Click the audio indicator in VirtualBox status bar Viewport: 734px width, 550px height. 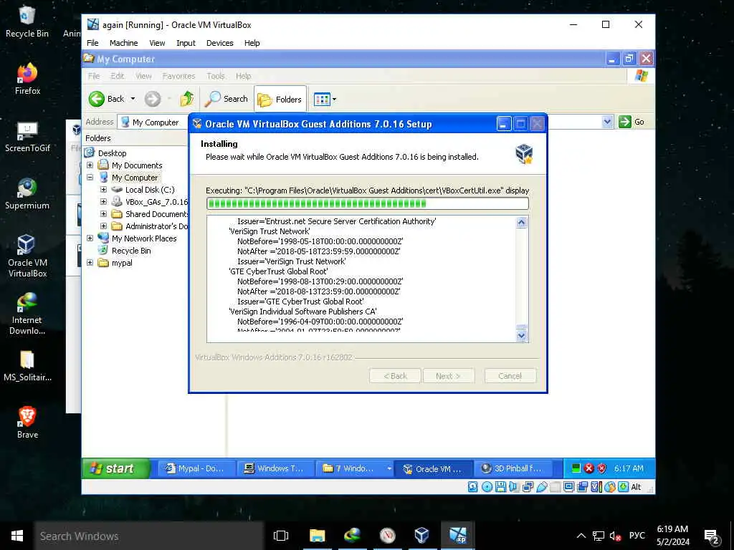pos(514,487)
